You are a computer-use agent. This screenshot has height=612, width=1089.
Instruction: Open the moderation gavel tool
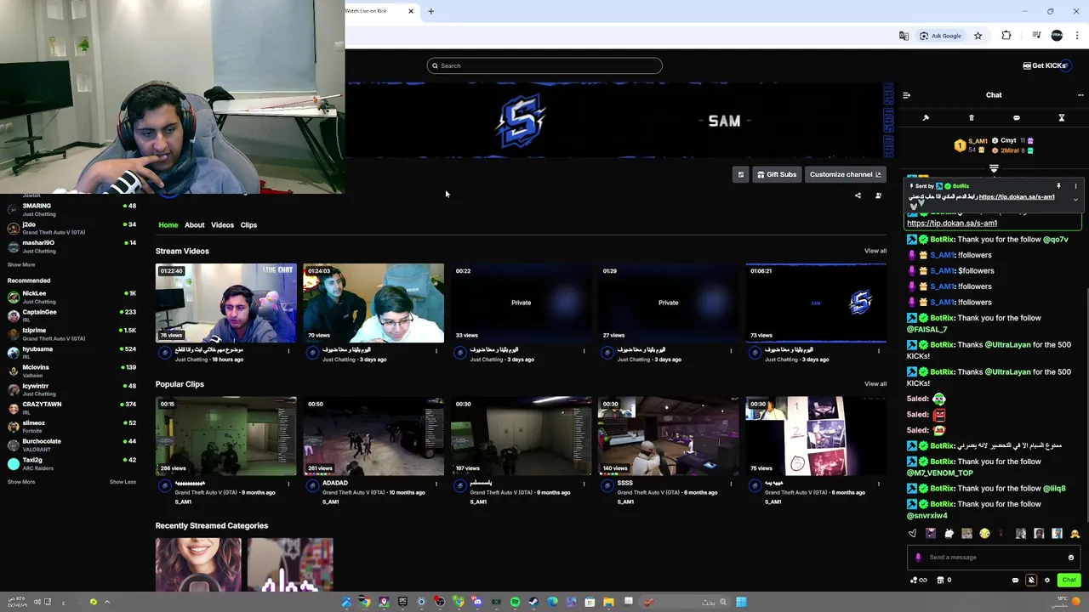click(x=926, y=118)
